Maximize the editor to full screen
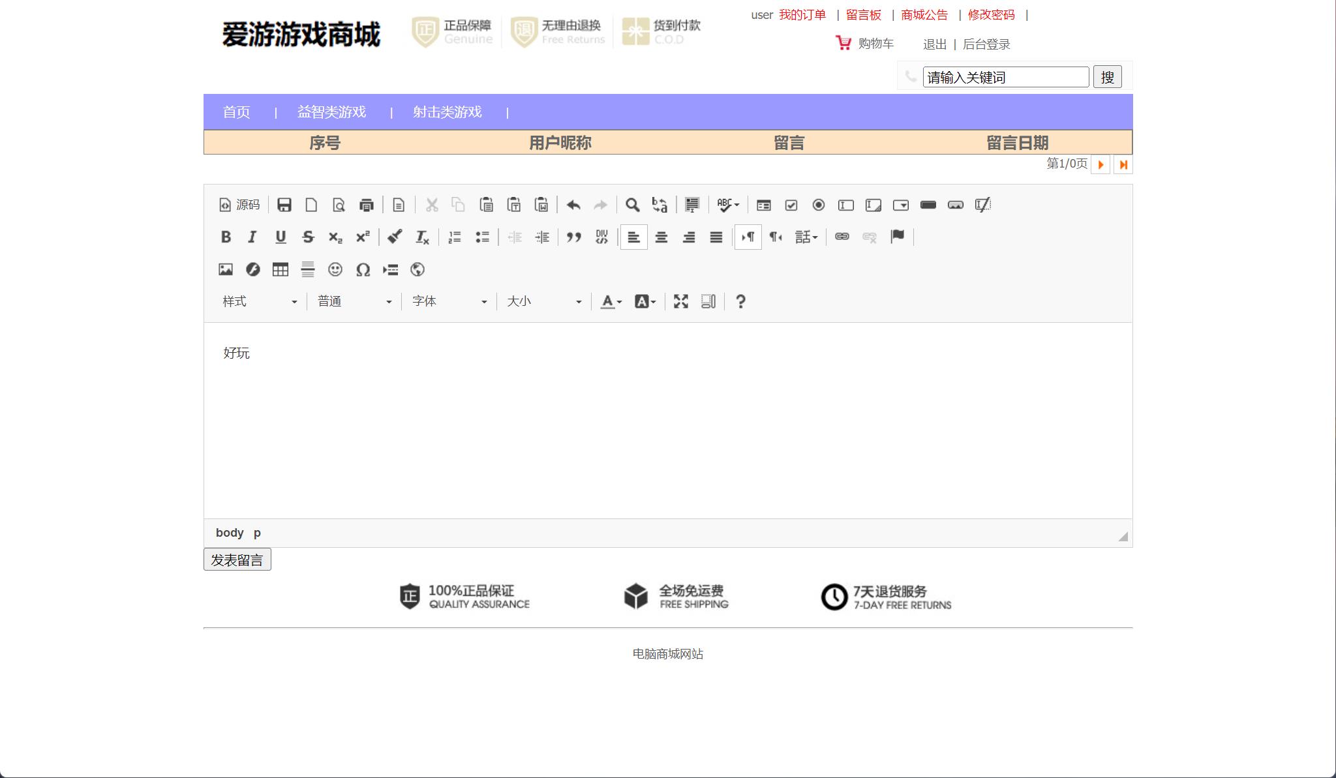 point(680,301)
